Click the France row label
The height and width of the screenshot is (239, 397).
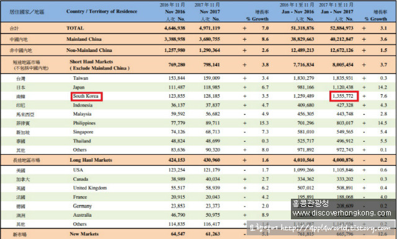[x=80, y=197]
